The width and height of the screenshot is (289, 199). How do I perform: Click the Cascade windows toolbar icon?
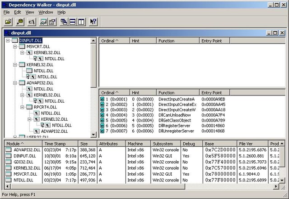coord(64,22)
